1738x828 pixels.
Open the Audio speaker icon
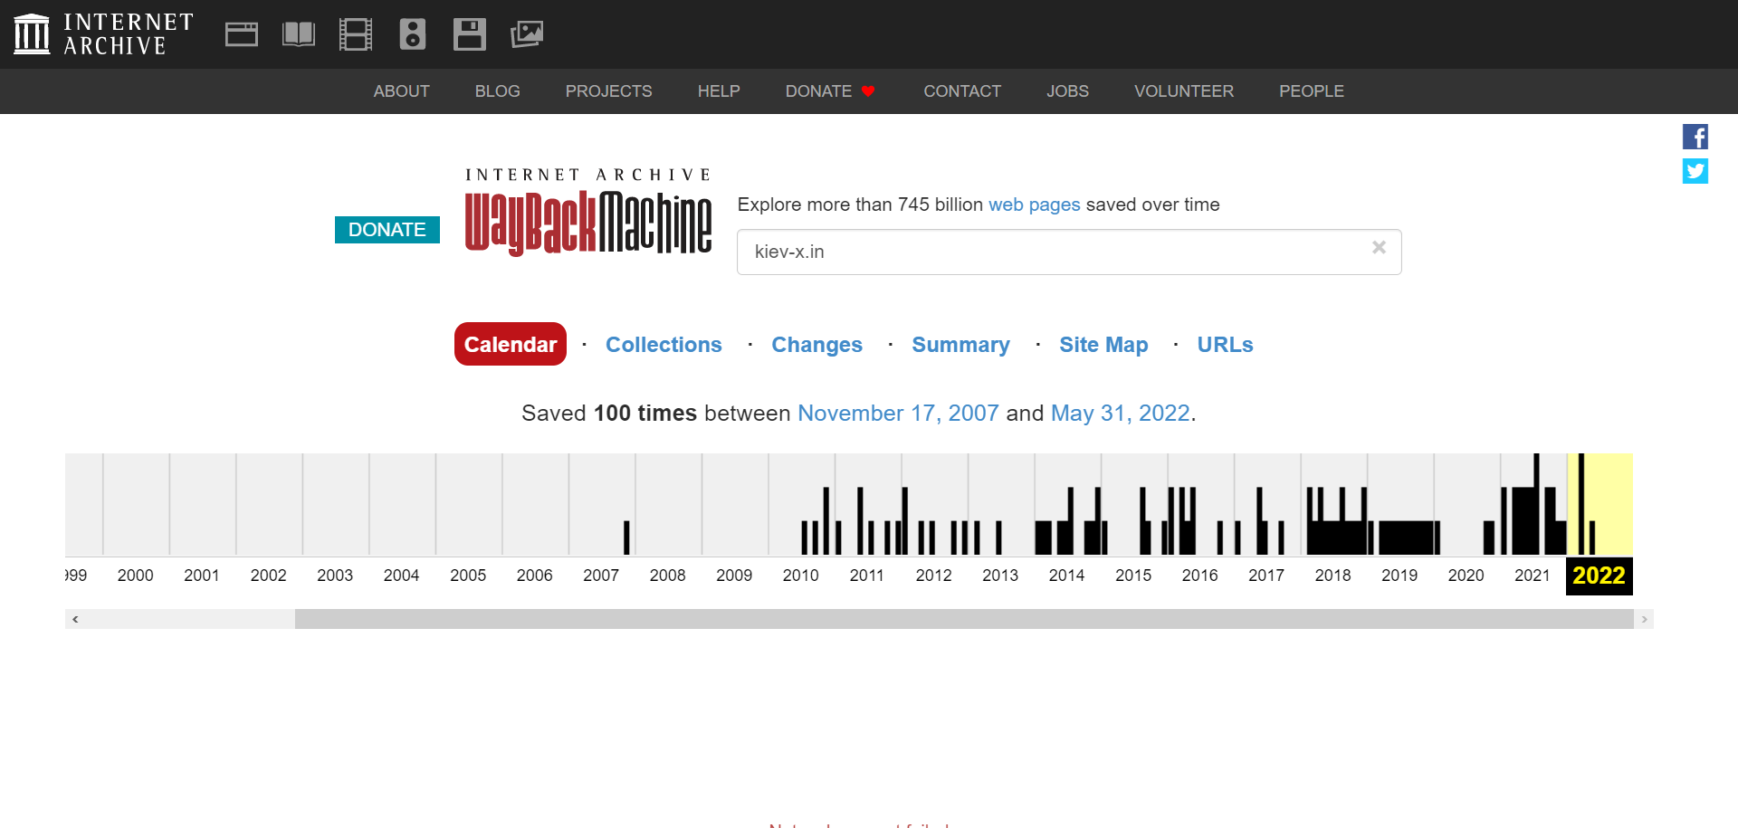click(413, 34)
